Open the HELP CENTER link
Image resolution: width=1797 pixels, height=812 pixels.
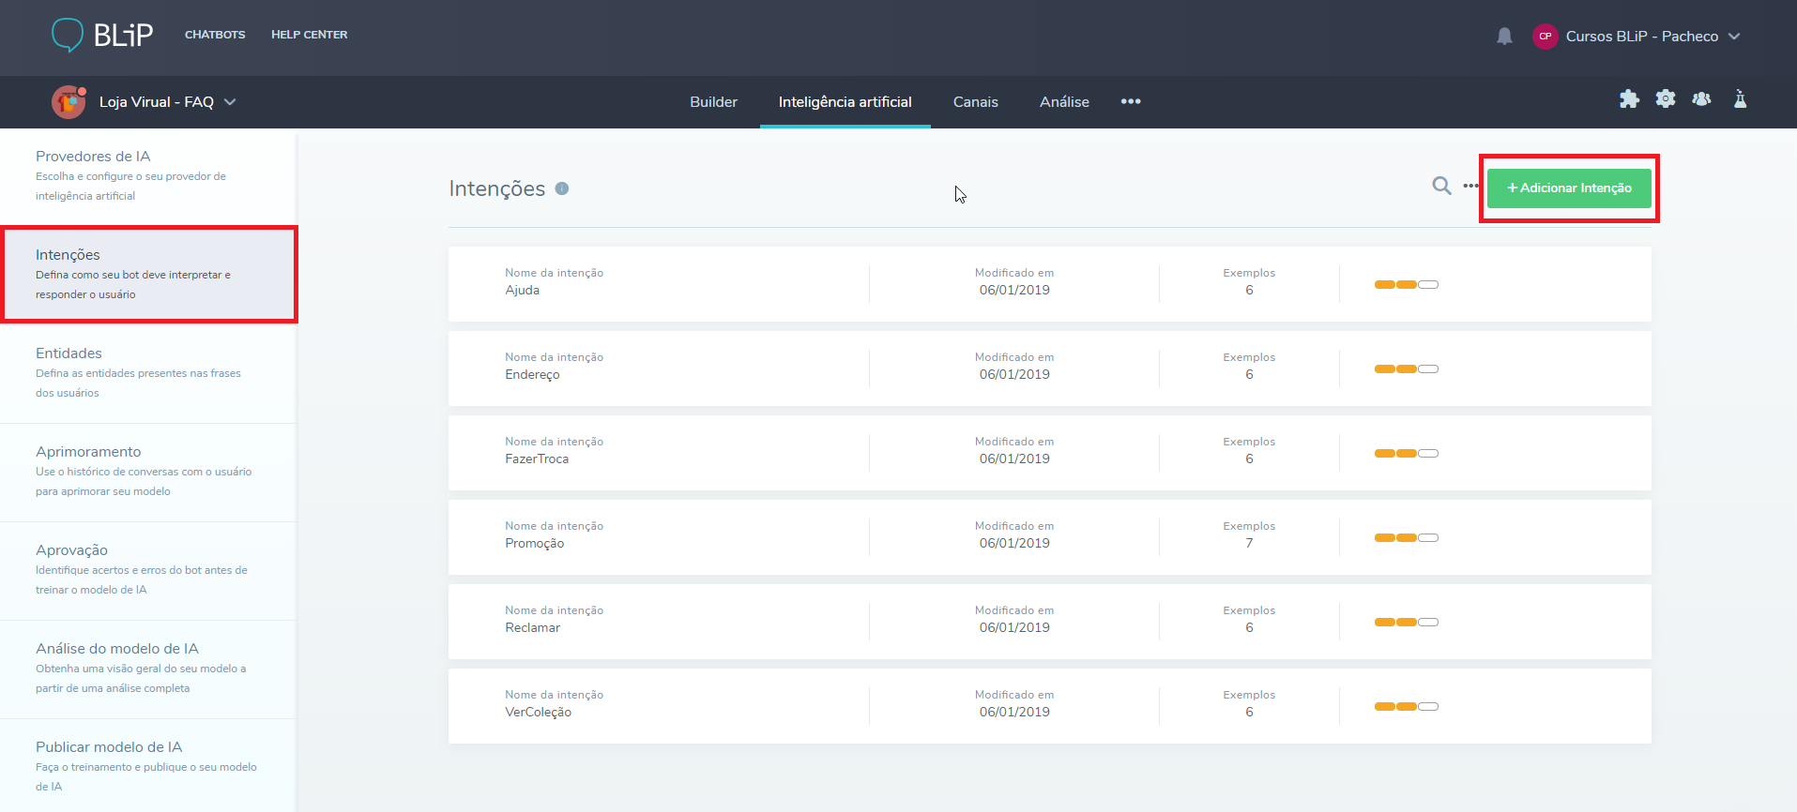[309, 35]
